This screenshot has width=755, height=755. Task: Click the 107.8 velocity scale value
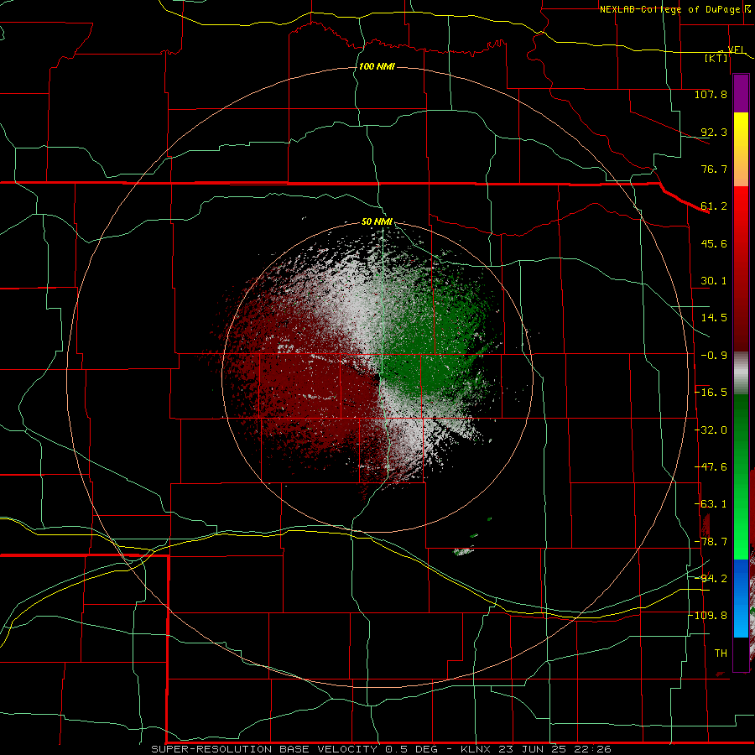[711, 94]
